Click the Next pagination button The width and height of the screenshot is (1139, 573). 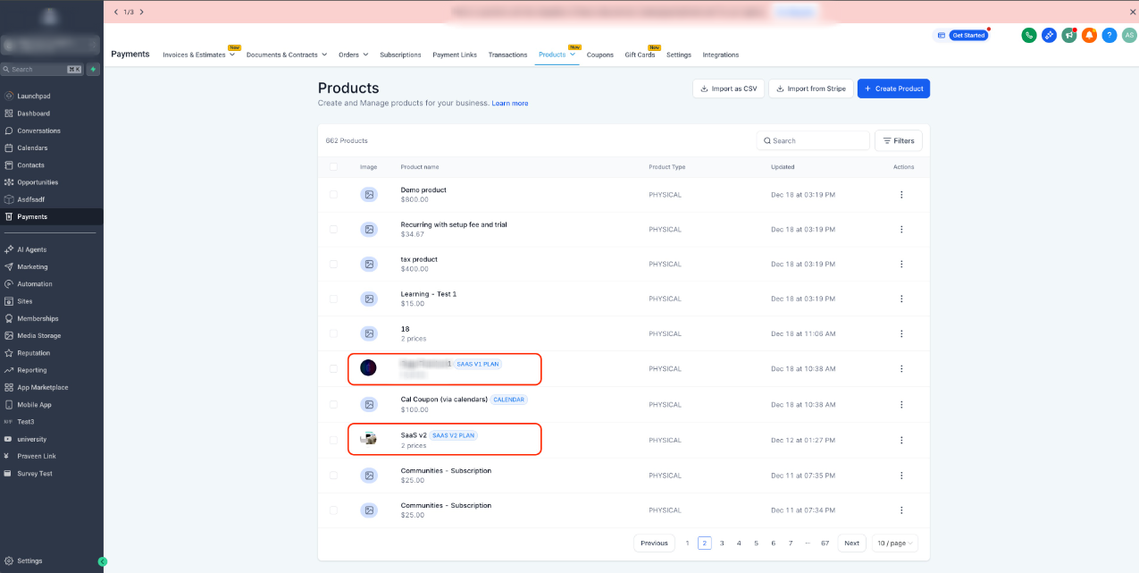(x=852, y=543)
